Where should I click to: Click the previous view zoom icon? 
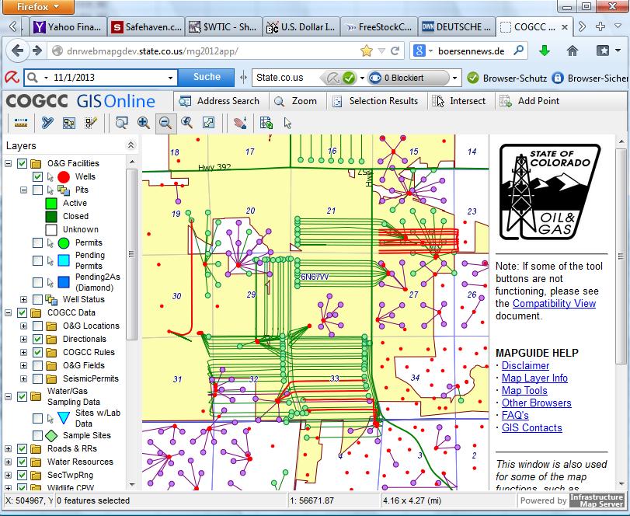187,123
